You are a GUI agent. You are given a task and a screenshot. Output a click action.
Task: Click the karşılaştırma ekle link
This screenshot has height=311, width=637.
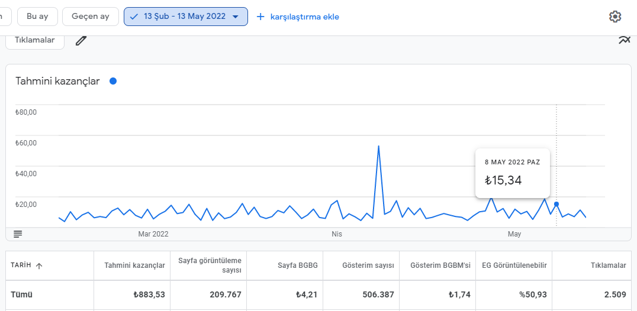coord(305,17)
